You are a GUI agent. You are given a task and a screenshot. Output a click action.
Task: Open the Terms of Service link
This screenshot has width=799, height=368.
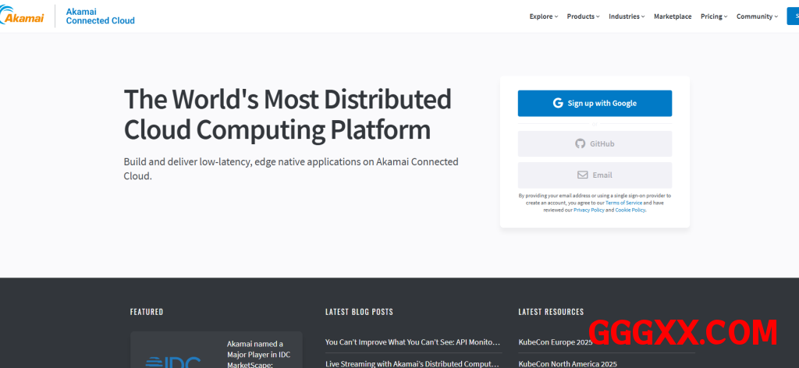point(623,203)
